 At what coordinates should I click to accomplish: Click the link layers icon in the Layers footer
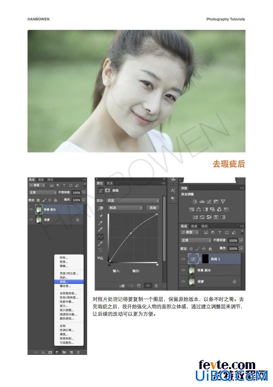click(x=36, y=353)
